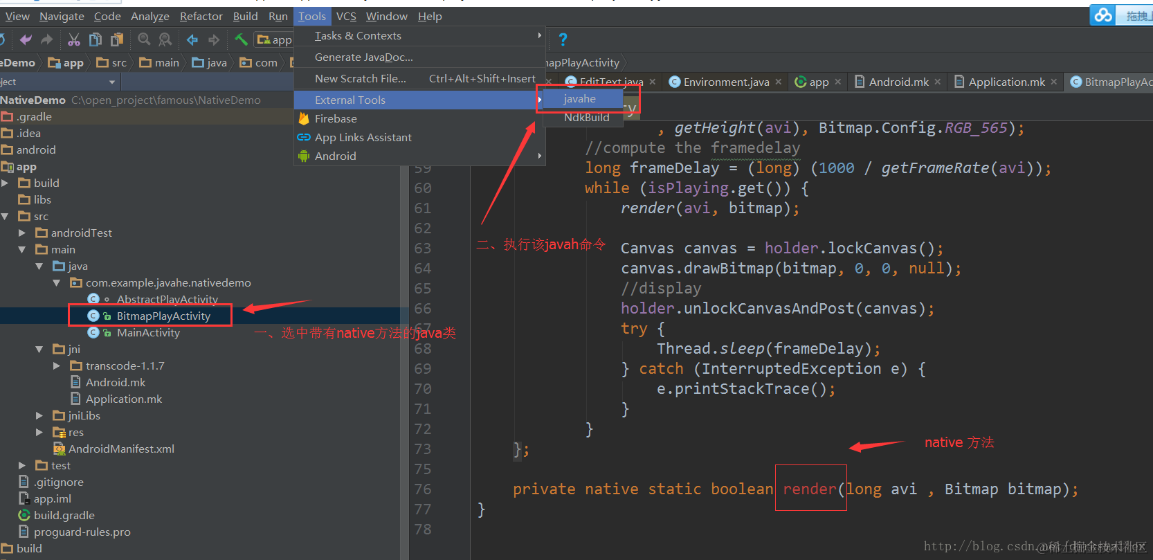1153x560 pixels.
Task: Click the Replace toolbar icon
Action: click(x=165, y=39)
